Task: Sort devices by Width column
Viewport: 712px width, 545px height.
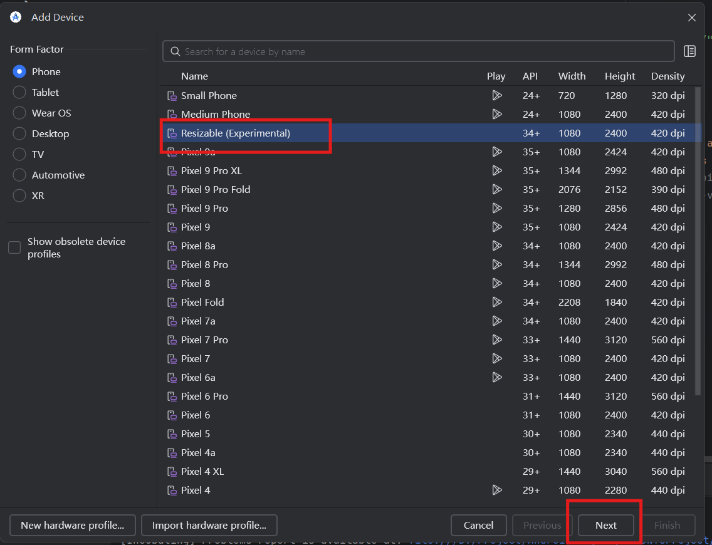Action: pyautogui.click(x=572, y=76)
